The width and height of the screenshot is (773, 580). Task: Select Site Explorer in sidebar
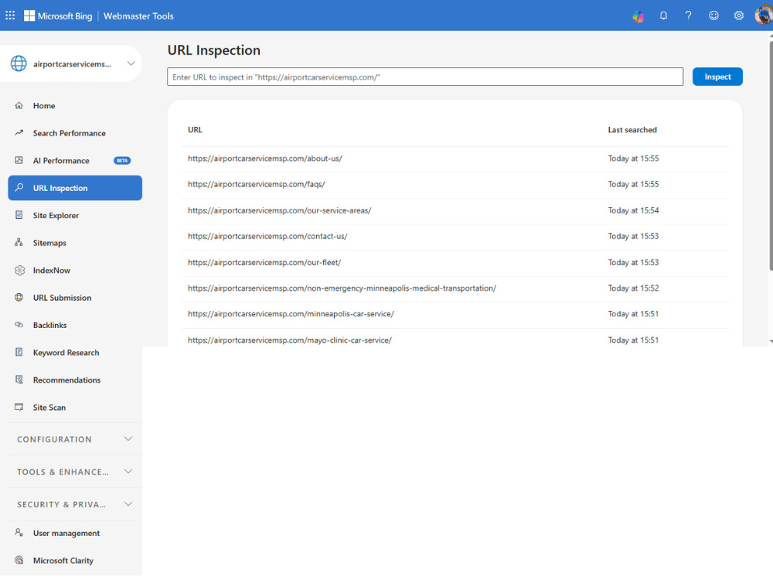pos(75,216)
